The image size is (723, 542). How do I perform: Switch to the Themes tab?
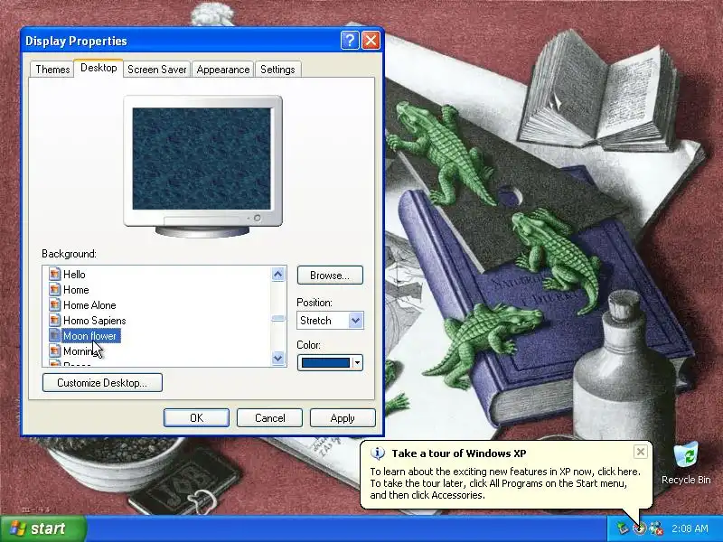click(x=52, y=70)
